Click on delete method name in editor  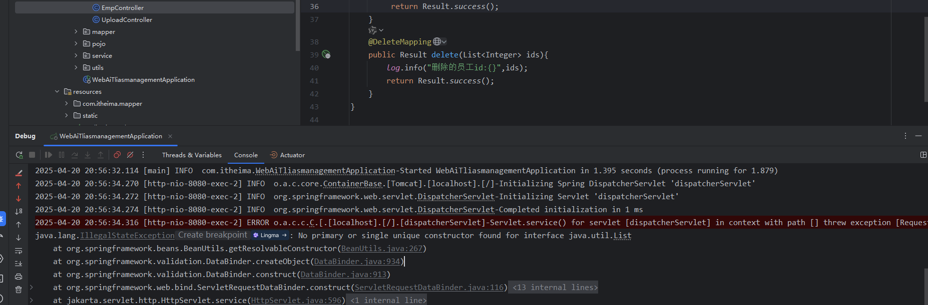click(x=445, y=55)
